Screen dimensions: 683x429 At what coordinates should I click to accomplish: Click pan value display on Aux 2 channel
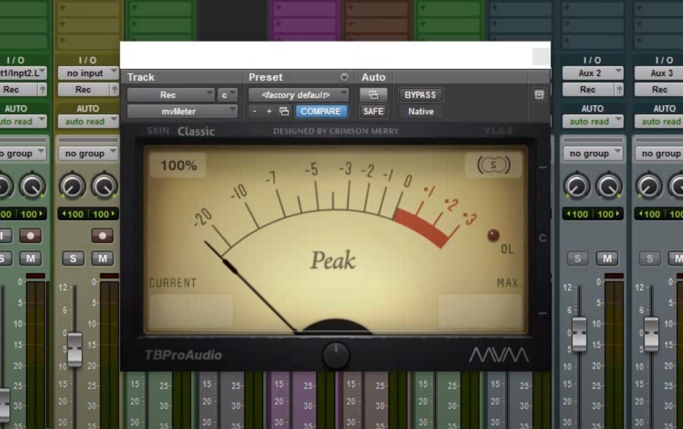click(593, 214)
